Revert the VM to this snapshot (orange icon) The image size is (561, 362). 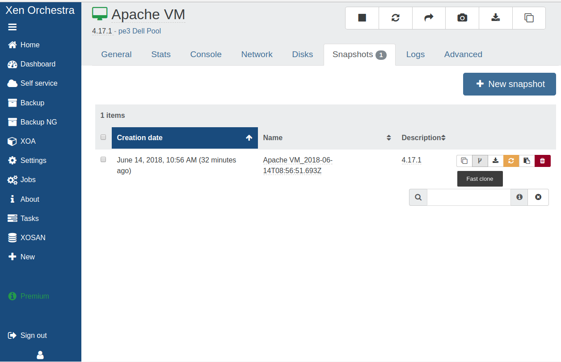[511, 161]
